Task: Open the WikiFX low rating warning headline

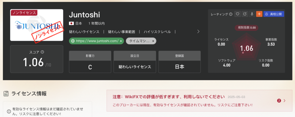Action: [x=169, y=97]
